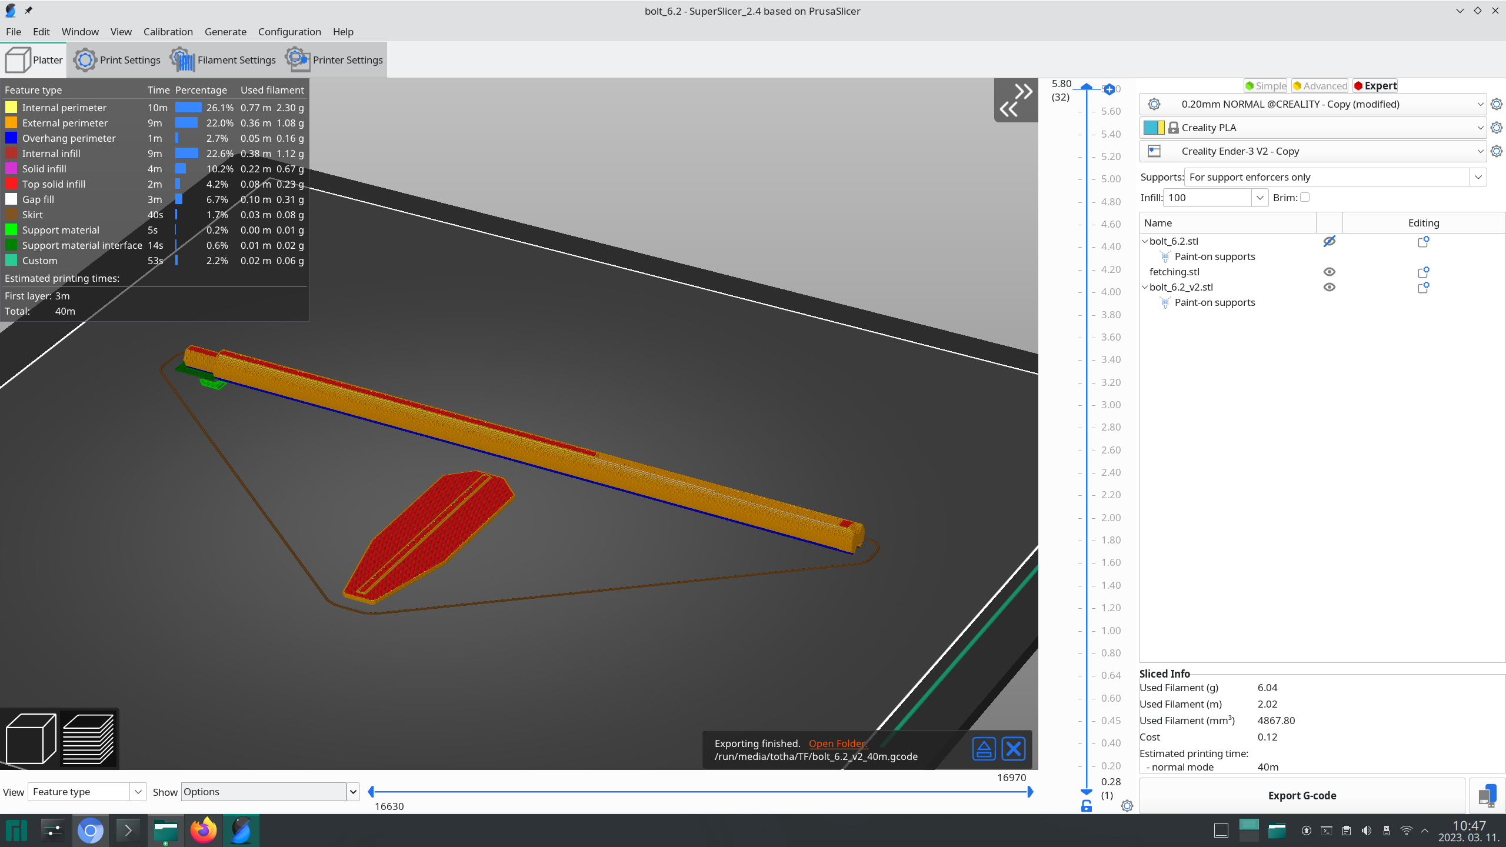This screenshot has height=847, width=1506.
Task: Click the Export G-code button
Action: (1301, 795)
